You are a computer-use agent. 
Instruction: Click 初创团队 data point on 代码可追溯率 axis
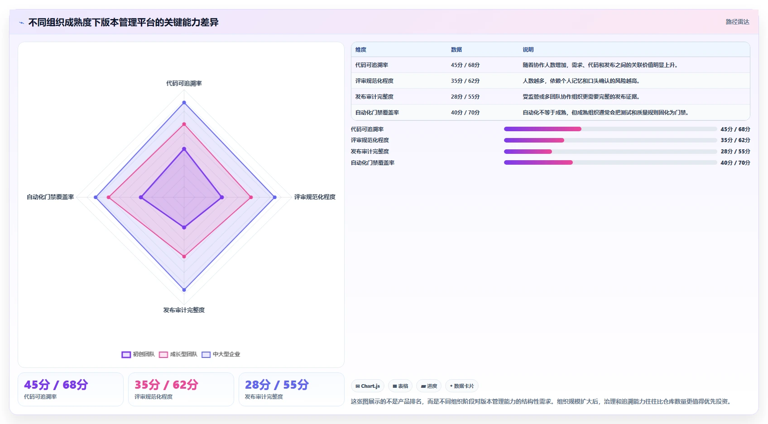184,148
